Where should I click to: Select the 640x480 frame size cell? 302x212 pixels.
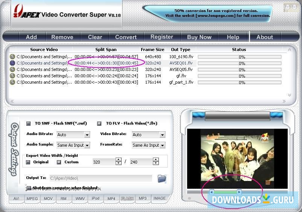click(x=153, y=57)
